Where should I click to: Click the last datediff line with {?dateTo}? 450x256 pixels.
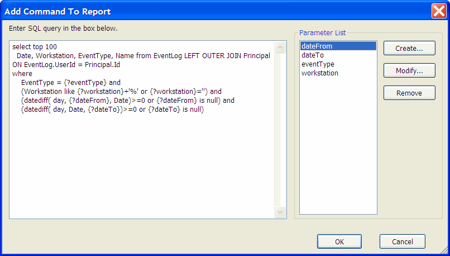[112, 109]
